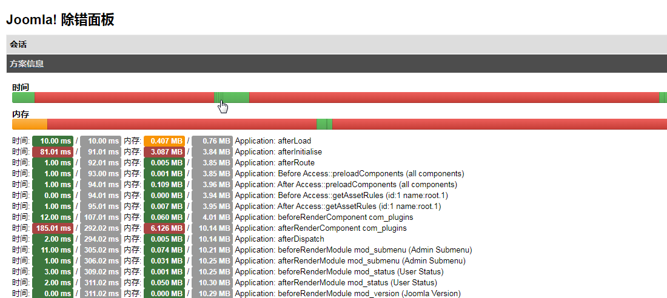The height and width of the screenshot is (298, 667).
Task: Click the Application: afterDispatch entry
Action: 279,239
